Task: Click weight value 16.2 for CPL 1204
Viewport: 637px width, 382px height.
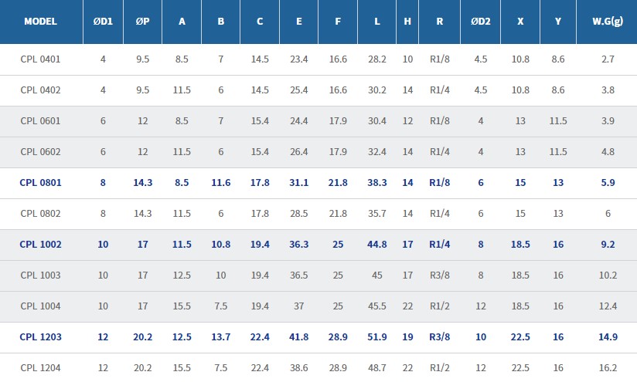Action: point(608,368)
